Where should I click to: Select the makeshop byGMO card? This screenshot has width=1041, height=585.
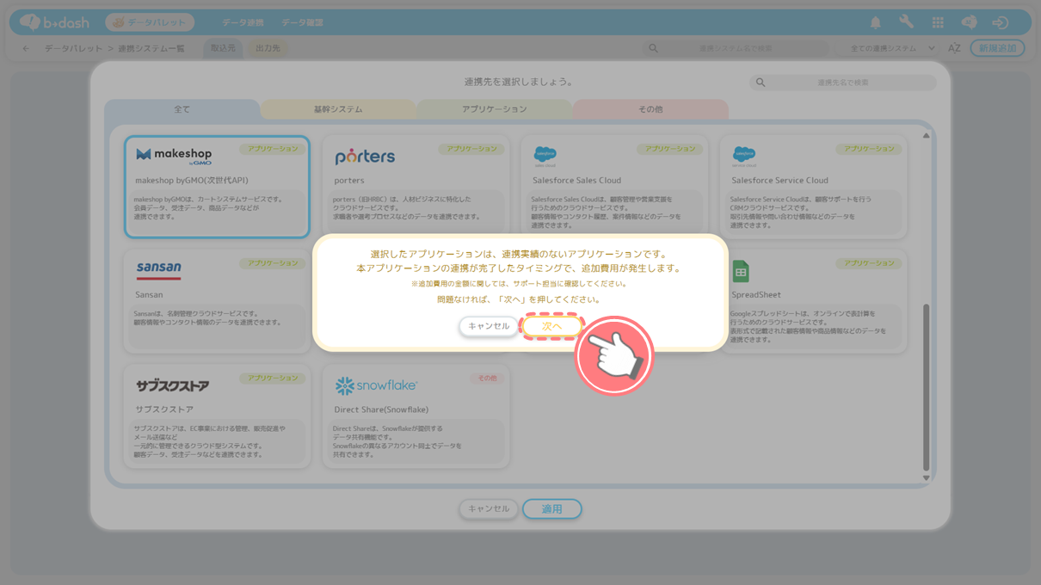pyautogui.click(x=217, y=187)
